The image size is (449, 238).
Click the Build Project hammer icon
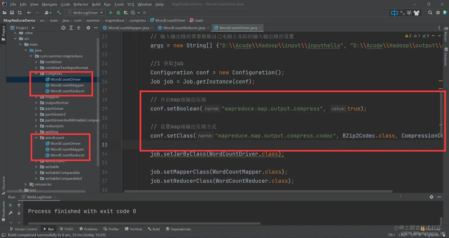[x=59, y=13]
